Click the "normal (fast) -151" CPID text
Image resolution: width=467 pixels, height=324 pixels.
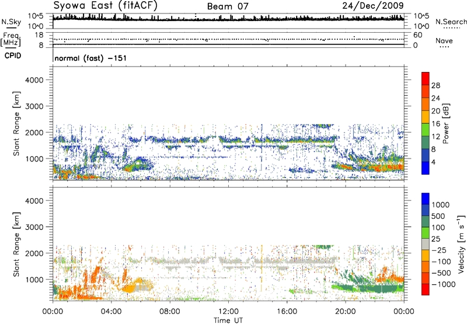(90, 58)
